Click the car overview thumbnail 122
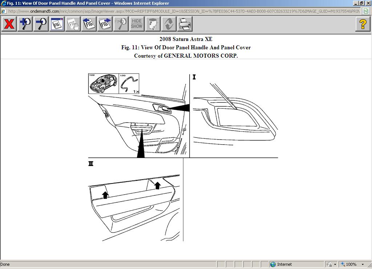 click(104, 84)
